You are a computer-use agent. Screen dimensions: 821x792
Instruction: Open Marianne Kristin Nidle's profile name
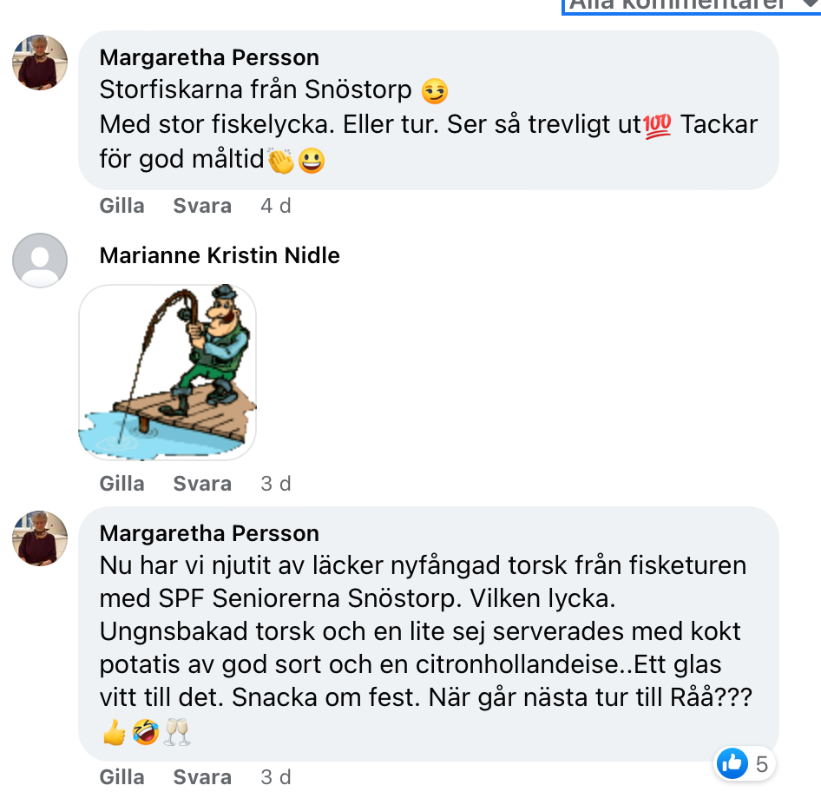coord(220,255)
